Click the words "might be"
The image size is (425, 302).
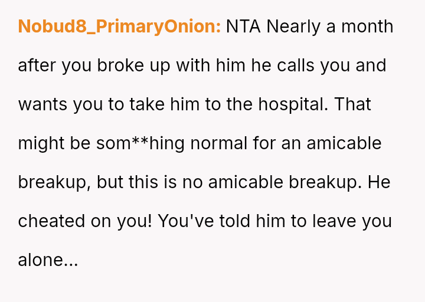54,143
